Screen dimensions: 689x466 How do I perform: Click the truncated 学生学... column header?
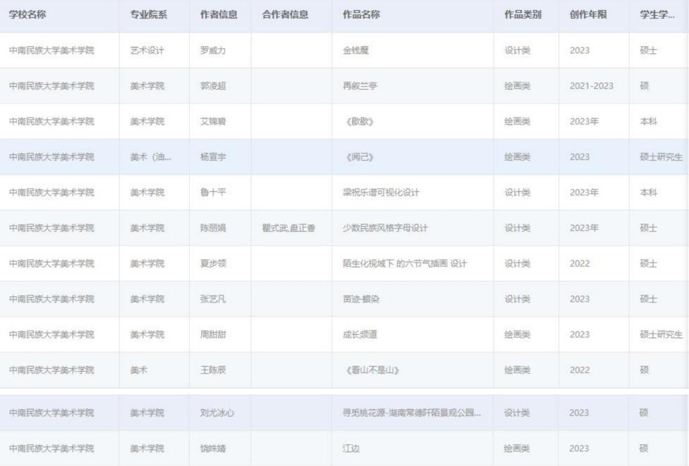pyautogui.click(x=657, y=15)
